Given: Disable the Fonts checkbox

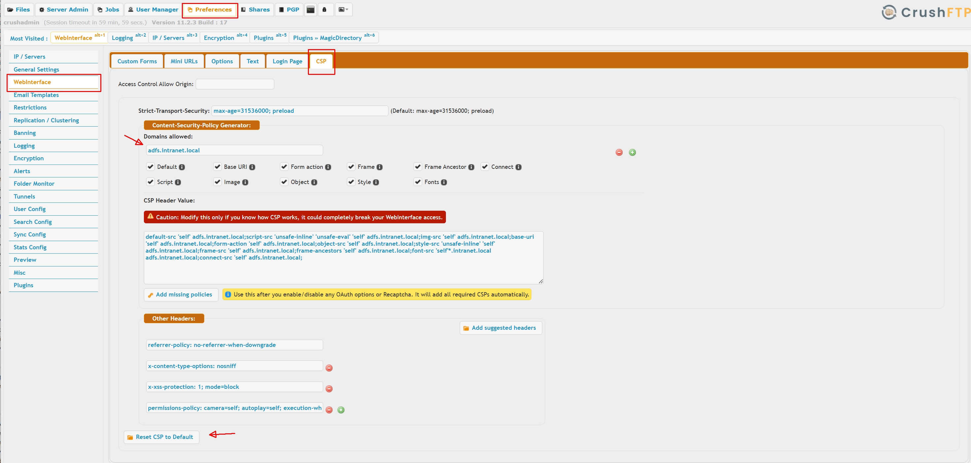Looking at the screenshot, I should point(418,182).
